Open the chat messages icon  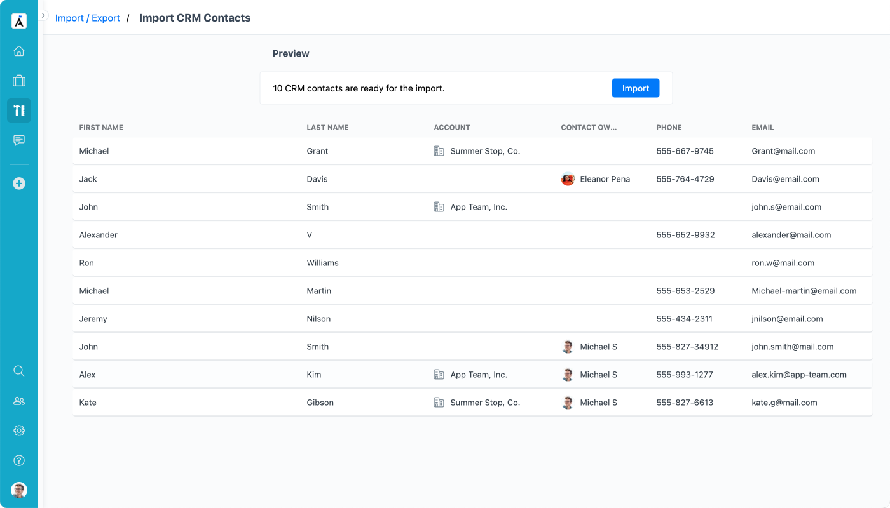click(x=19, y=140)
